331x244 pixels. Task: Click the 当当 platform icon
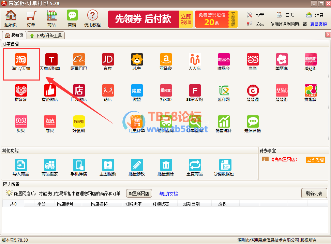pyautogui.click(x=253, y=62)
